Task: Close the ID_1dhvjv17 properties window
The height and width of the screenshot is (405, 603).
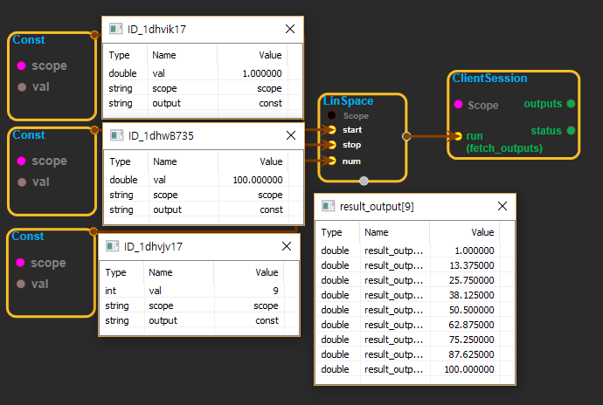Action: (285, 247)
